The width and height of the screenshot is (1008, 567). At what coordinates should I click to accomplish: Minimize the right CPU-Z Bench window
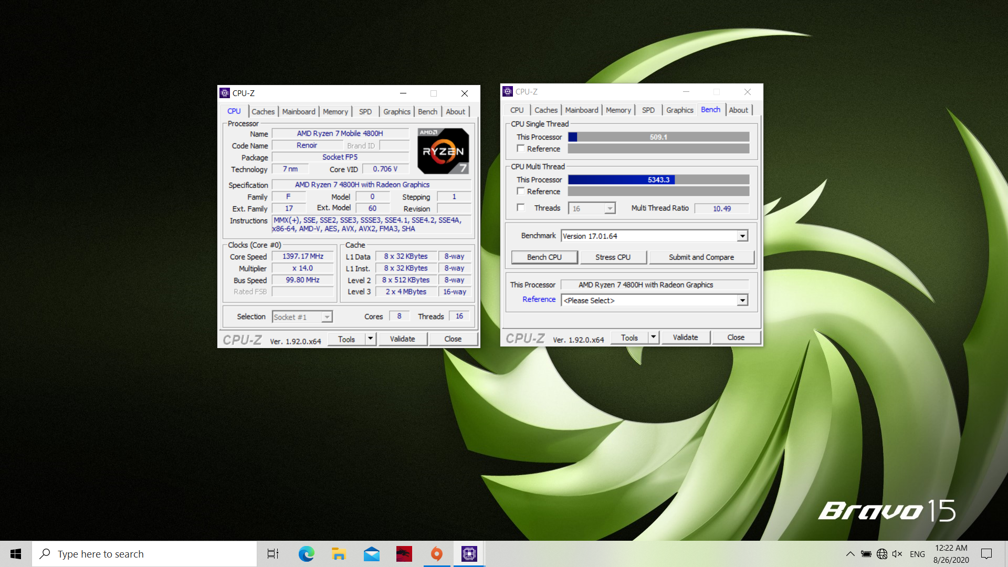(x=686, y=91)
